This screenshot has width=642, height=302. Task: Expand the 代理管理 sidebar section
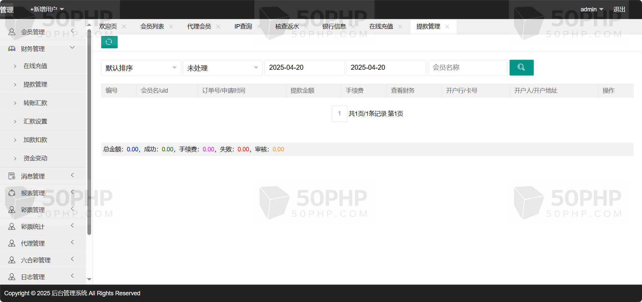point(72,243)
